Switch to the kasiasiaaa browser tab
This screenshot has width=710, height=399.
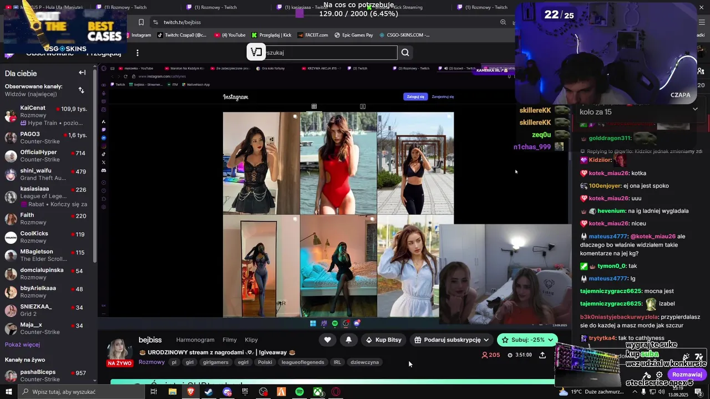tap(302, 7)
